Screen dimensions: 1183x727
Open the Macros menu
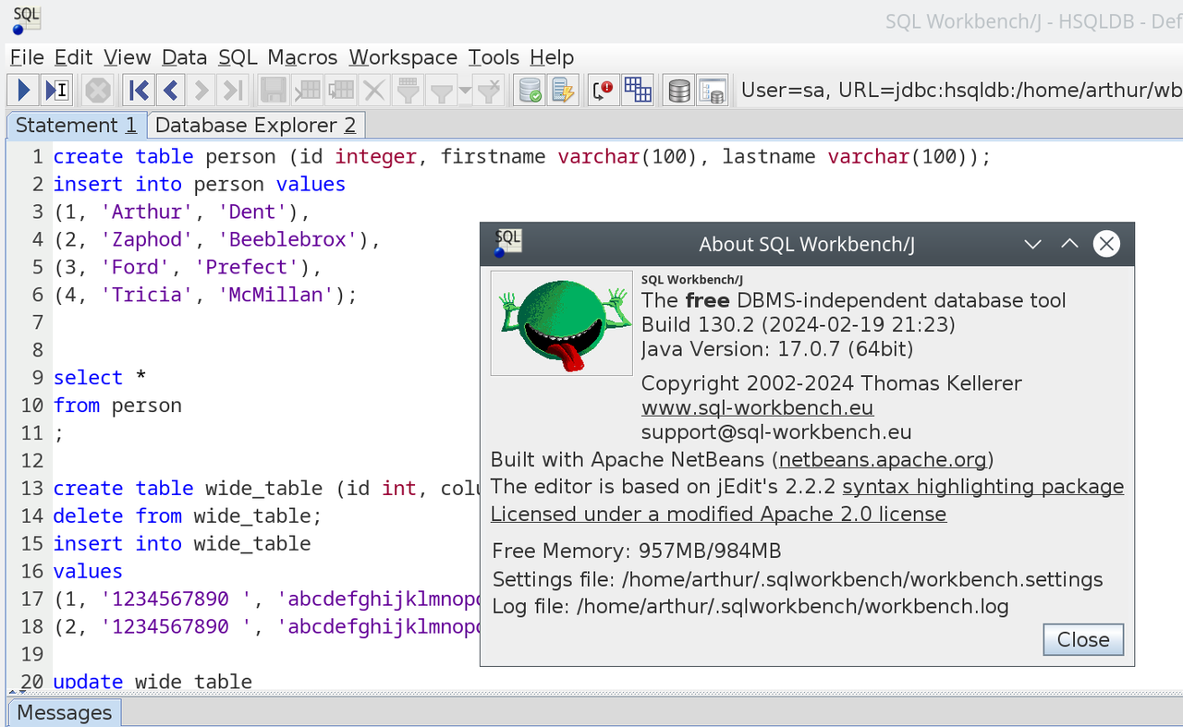301,57
